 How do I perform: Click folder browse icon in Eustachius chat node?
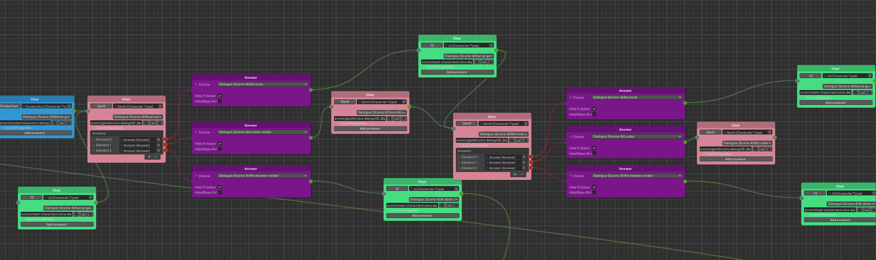(62, 123)
